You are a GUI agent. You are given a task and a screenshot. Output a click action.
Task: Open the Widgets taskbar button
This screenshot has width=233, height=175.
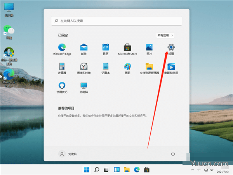(x=116, y=170)
